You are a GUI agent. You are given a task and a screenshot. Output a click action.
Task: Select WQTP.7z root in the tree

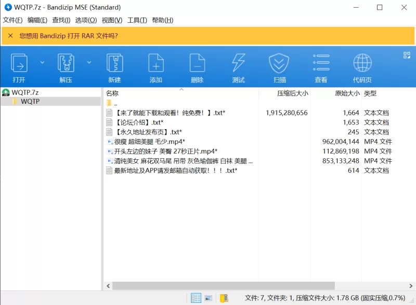pyautogui.click(x=25, y=92)
